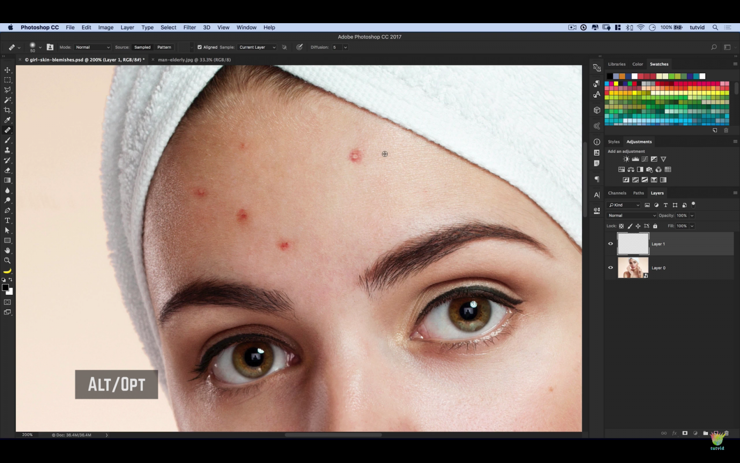Viewport: 740px width, 463px height.
Task: Click the Layer 0 thumbnail
Action: [x=633, y=268]
